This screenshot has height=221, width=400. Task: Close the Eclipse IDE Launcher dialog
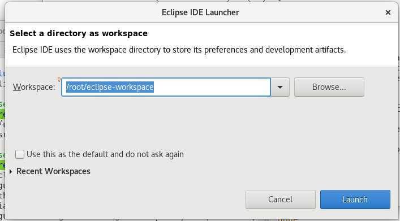click(388, 12)
